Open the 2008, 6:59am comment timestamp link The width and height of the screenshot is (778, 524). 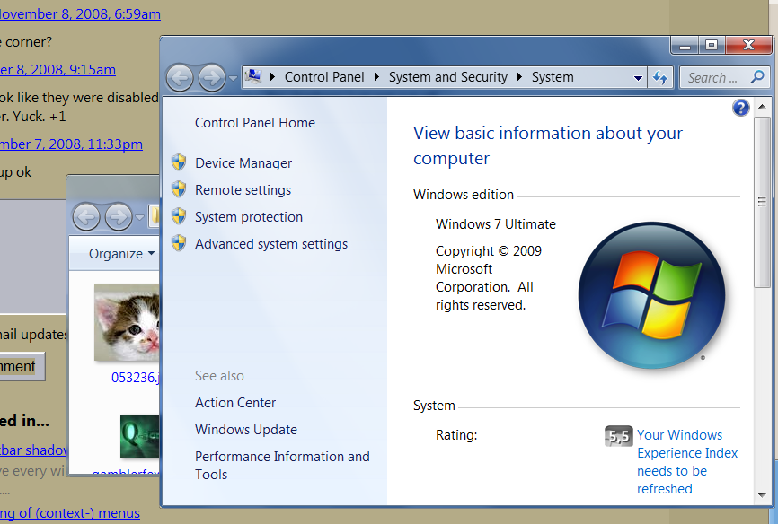(80, 13)
